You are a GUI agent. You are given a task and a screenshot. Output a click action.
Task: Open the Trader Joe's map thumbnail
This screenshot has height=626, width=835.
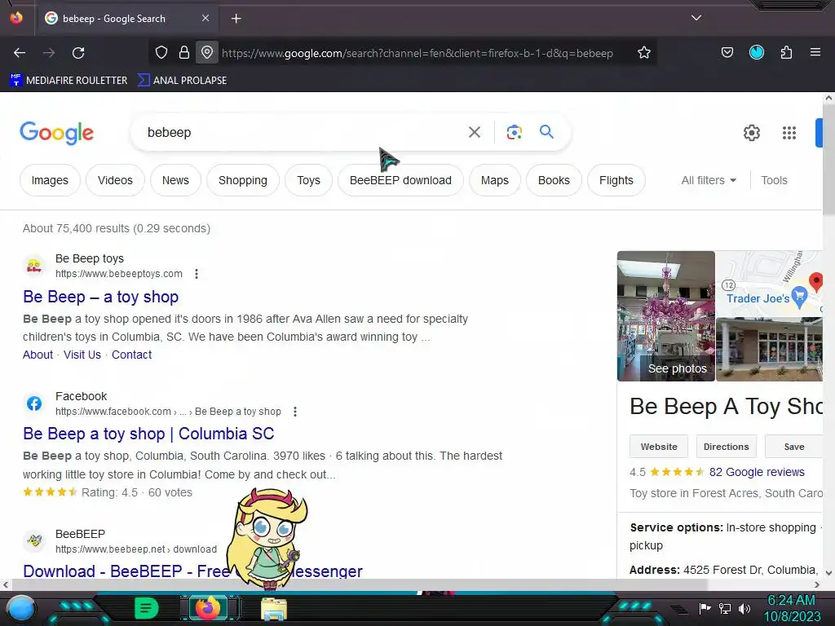(770, 284)
